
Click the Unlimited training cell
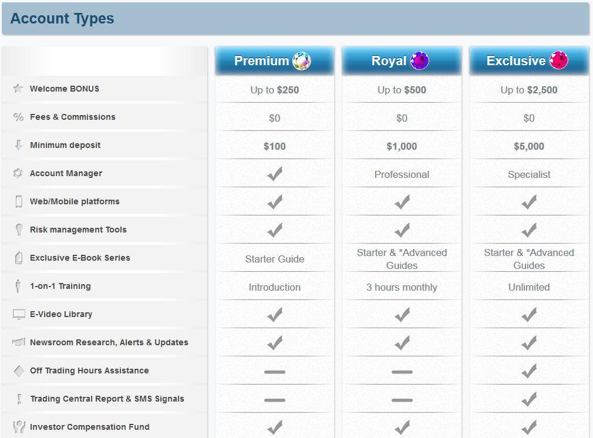click(529, 287)
